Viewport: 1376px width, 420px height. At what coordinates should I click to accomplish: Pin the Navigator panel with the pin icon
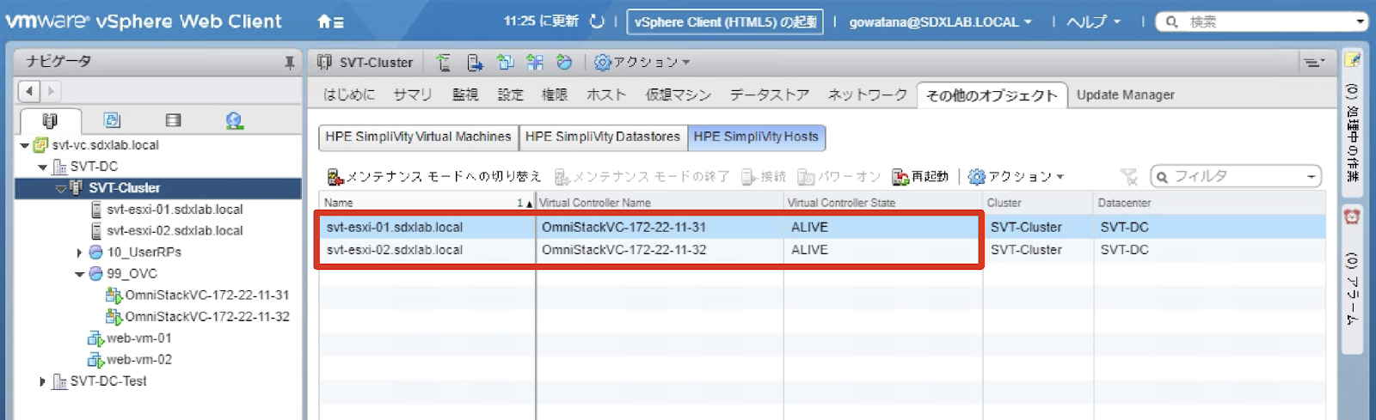pyautogui.click(x=290, y=62)
